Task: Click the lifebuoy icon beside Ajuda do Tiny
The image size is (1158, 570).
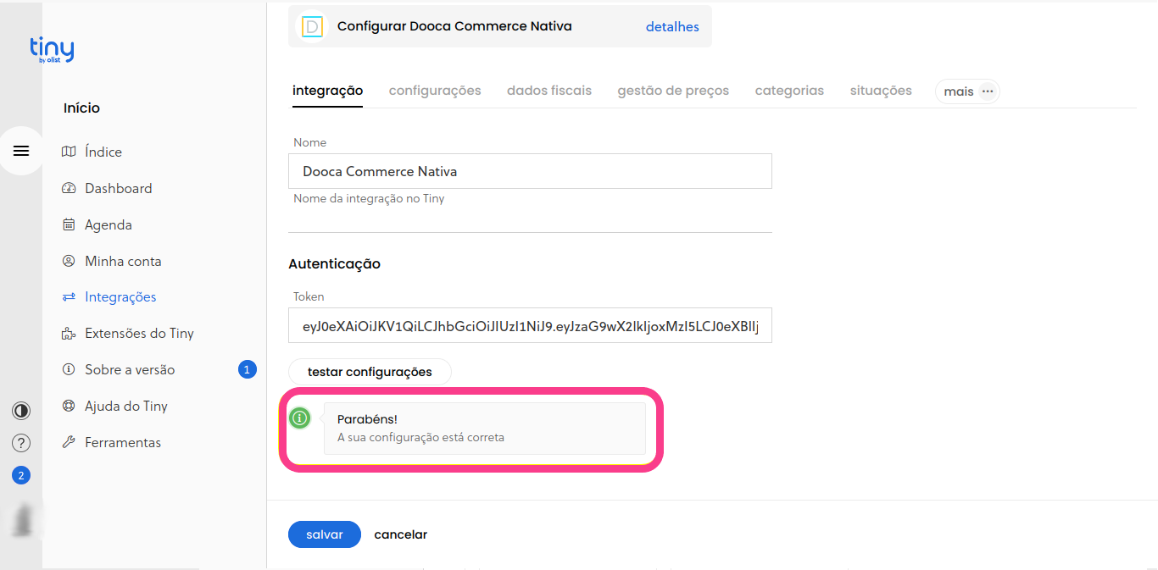Action: pyautogui.click(x=69, y=406)
